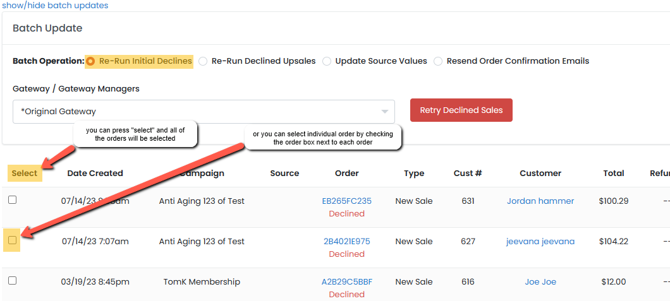The width and height of the screenshot is (670, 301).
Task: Click the Date Created column header
Action: coord(95,173)
